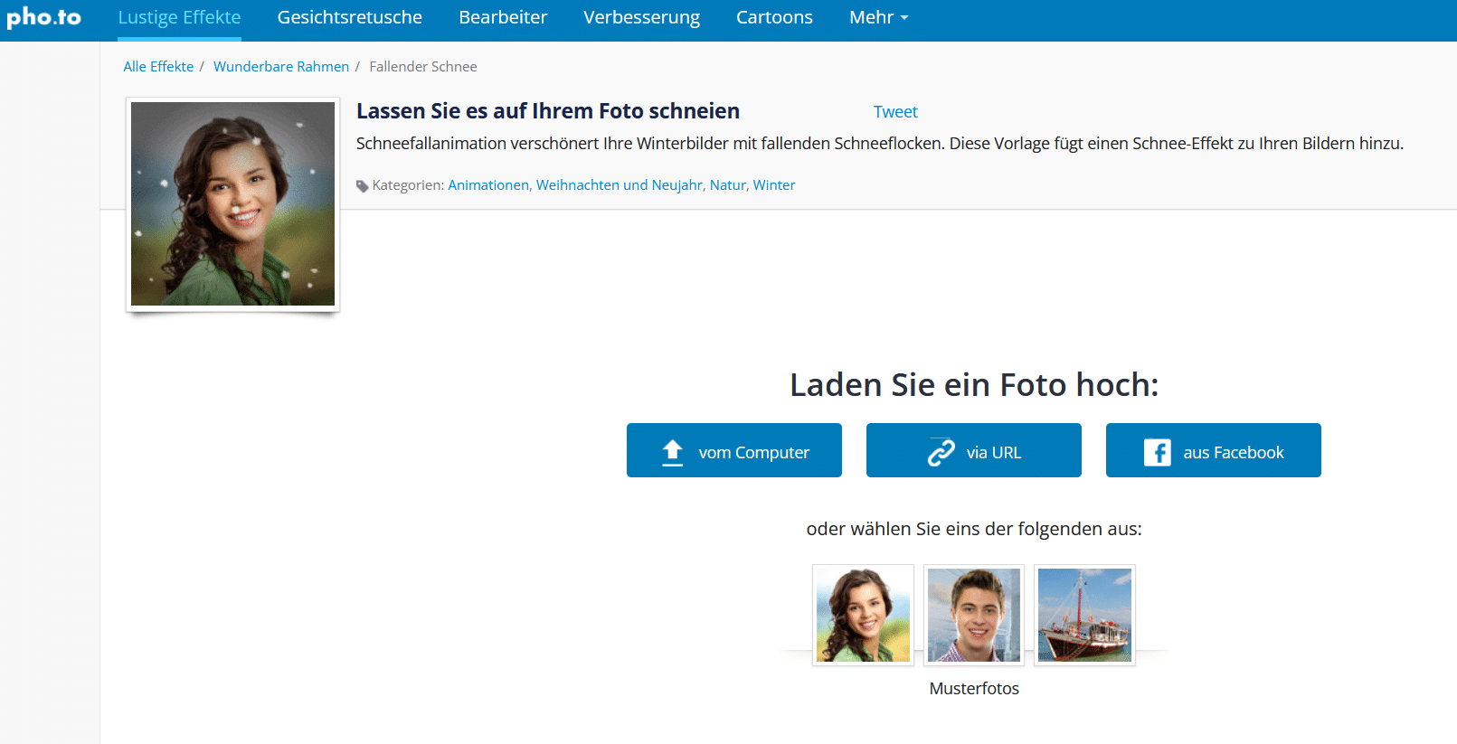This screenshot has width=1457, height=744.
Task: Click the Fallender Schnee breadcrumb text
Action: tap(423, 67)
